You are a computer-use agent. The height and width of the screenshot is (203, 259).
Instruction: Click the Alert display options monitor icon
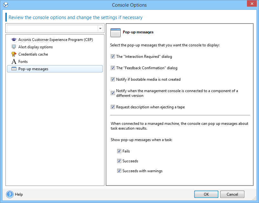coord(14,47)
